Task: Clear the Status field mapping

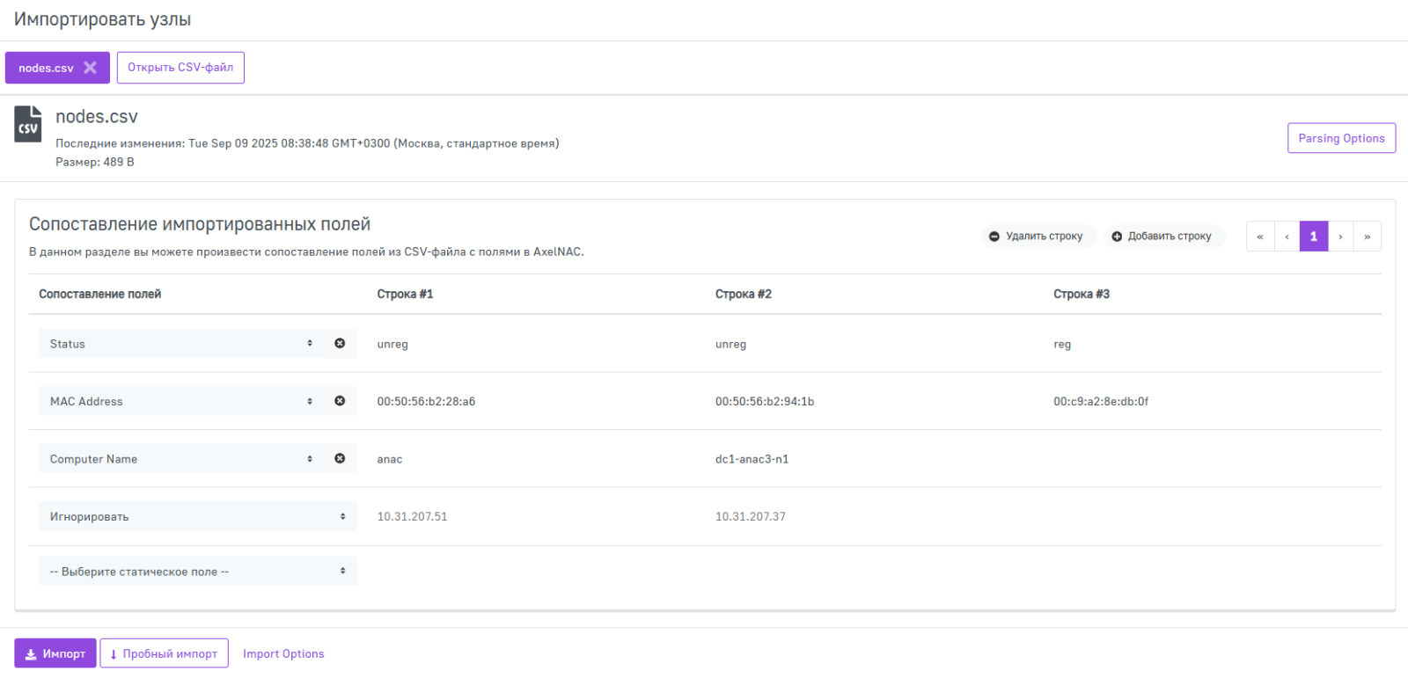Action: tap(340, 344)
